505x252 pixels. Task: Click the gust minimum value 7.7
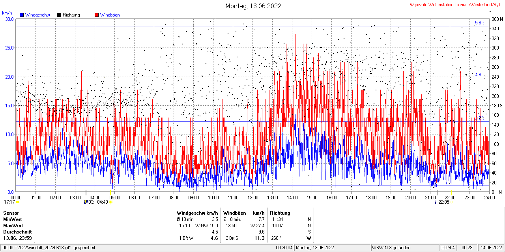[x=261, y=219]
